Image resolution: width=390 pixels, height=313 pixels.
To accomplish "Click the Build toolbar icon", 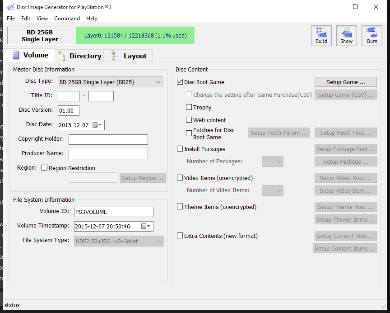I will tap(321, 36).
